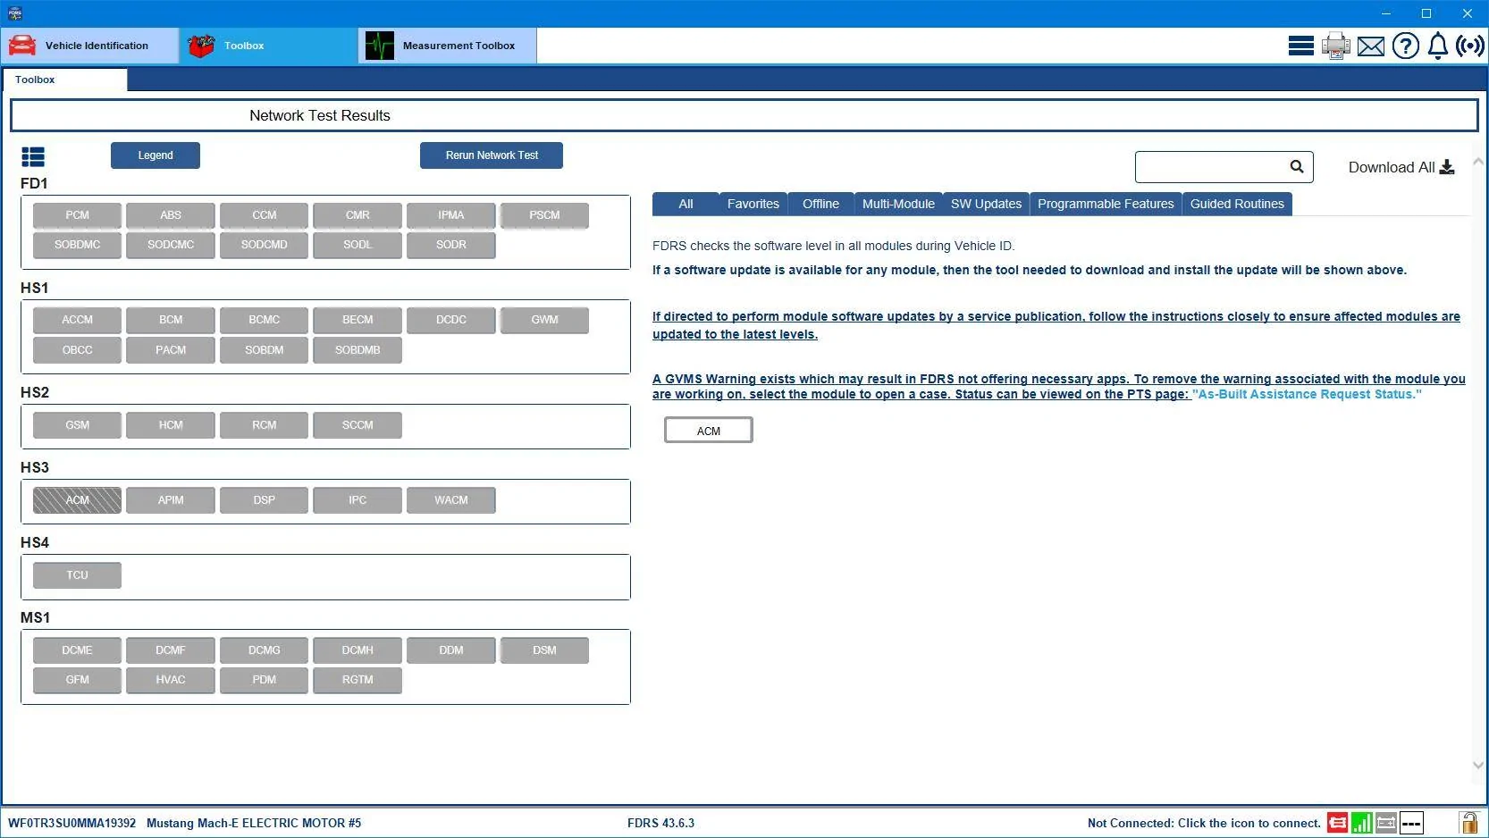The image size is (1489, 838).
Task: Switch to the Vehicle Identification tab
Action: point(90,46)
